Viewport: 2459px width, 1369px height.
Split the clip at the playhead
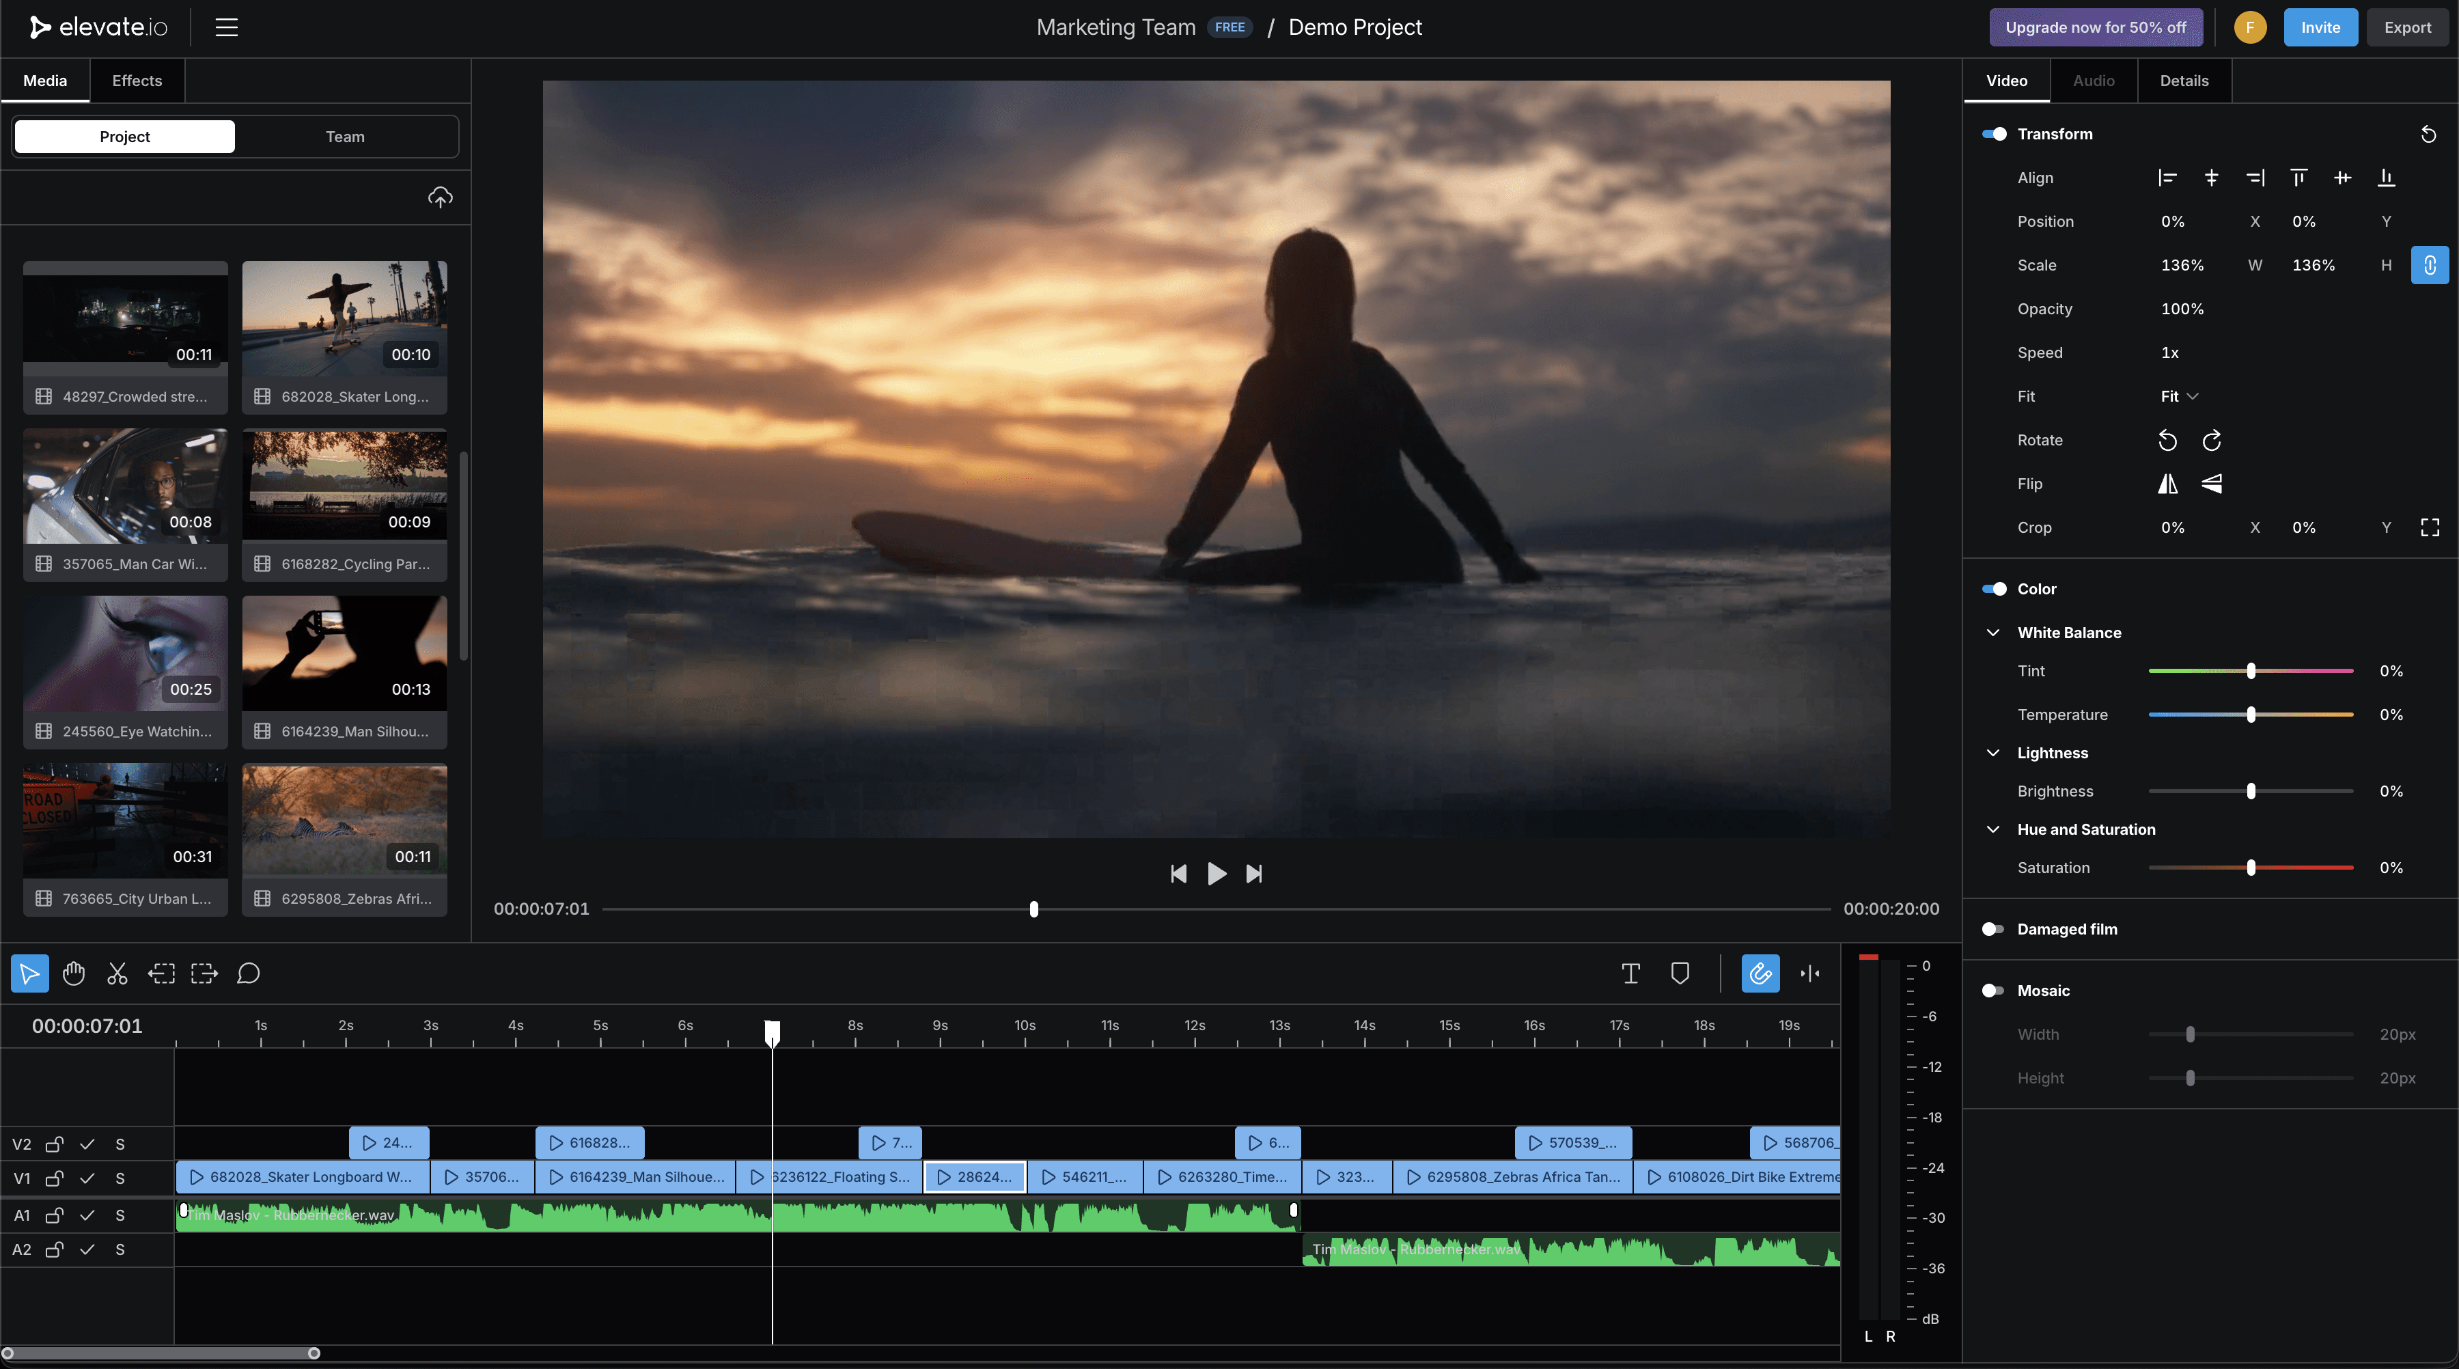coord(1810,973)
